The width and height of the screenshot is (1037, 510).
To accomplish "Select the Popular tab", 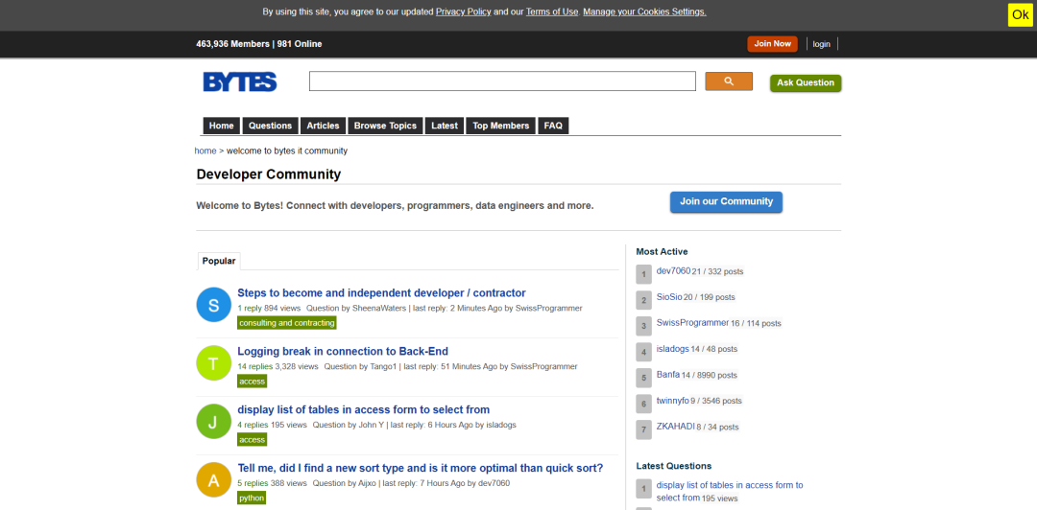I will click(219, 261).
